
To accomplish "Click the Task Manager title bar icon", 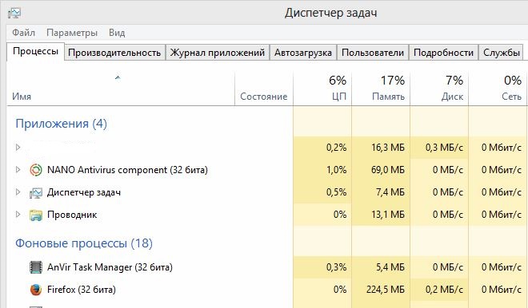I will tap(14, 13).
